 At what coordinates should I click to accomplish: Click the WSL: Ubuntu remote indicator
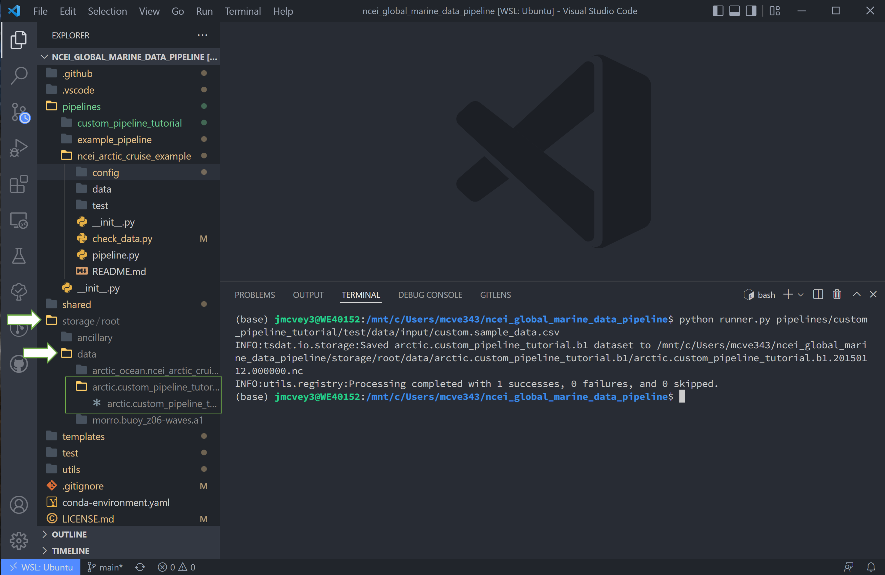tap(41, 567)
